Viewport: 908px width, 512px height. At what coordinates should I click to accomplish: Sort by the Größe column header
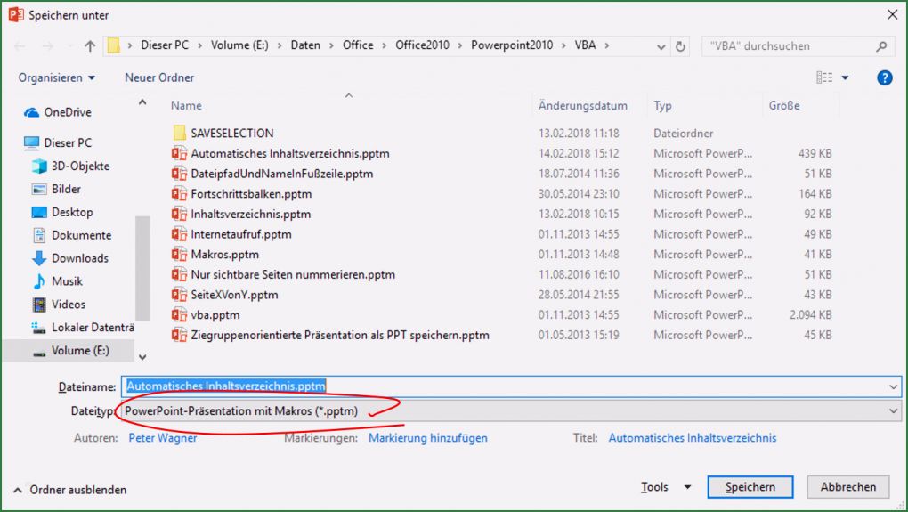pyautogui.click(x=784, y=105)
